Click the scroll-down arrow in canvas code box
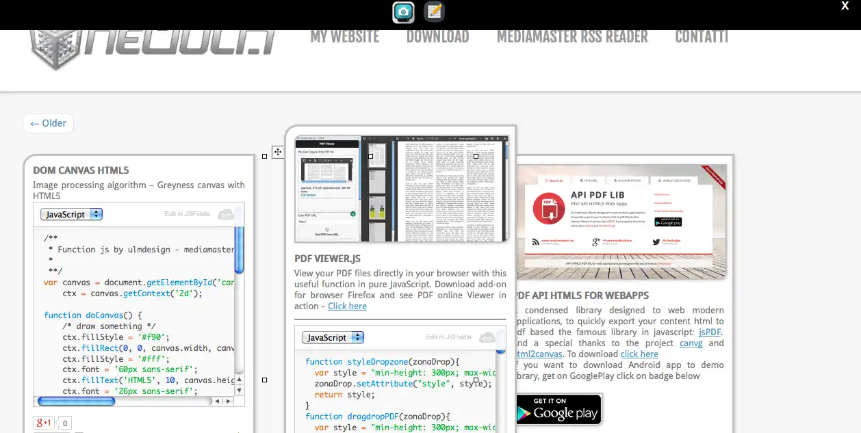The height and width of the screenshot is (433, 861). pos(239,390)
